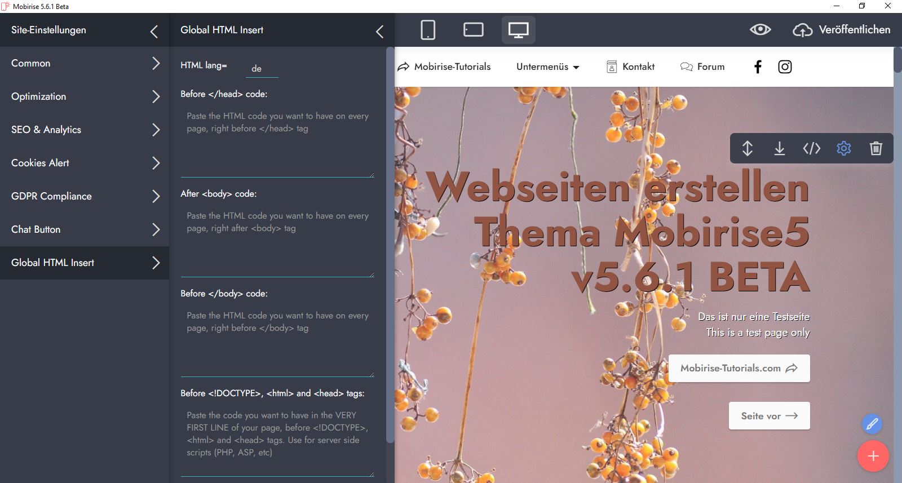Switch to mobile phone preview
The width and height of the screenshot is (902, 483).
click(x=428, y=30)
